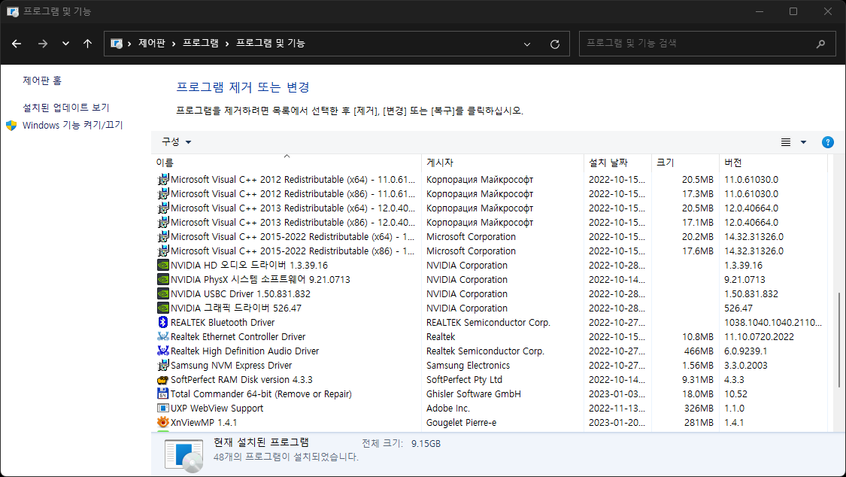Select Visual C++ 2012 Redistributable (x64) icon
846x477 pixels.
tap(163, 180)
